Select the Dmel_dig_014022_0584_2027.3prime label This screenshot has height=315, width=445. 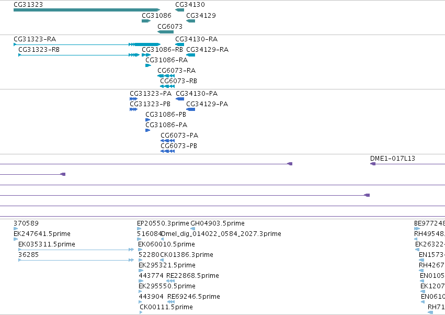pyautogui.click(x=221, y=234)
